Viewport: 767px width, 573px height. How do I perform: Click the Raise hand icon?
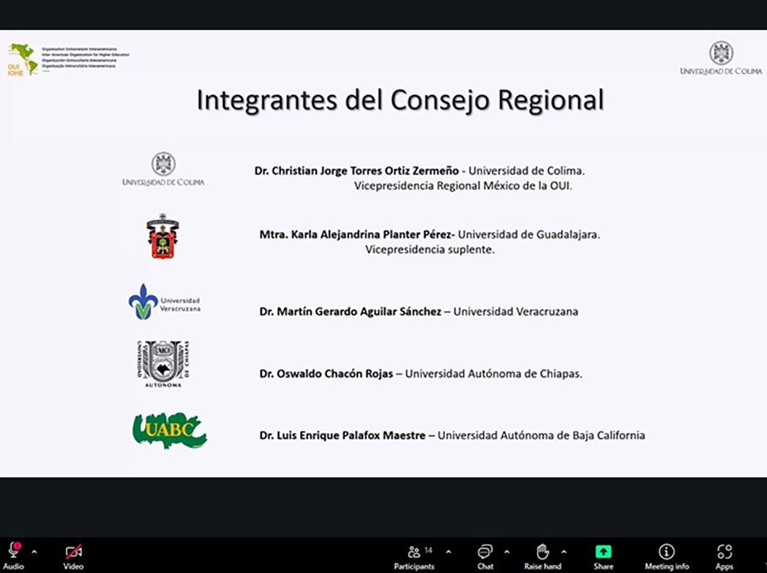coord(542,552)
